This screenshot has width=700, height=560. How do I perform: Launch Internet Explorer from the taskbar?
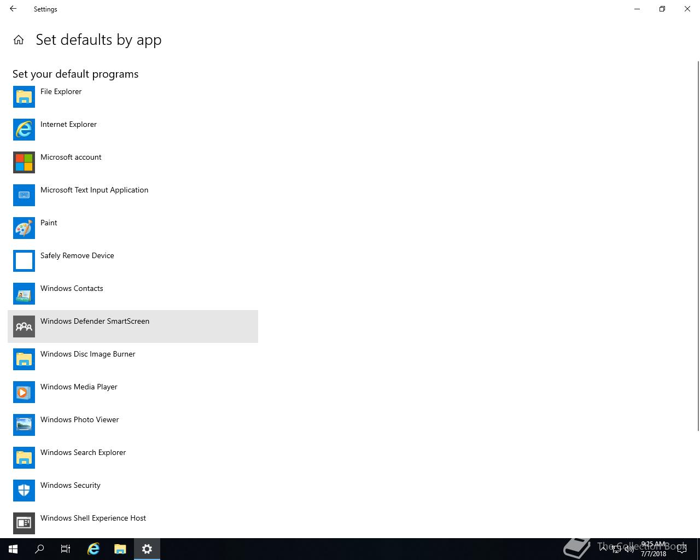coord(94,549)
